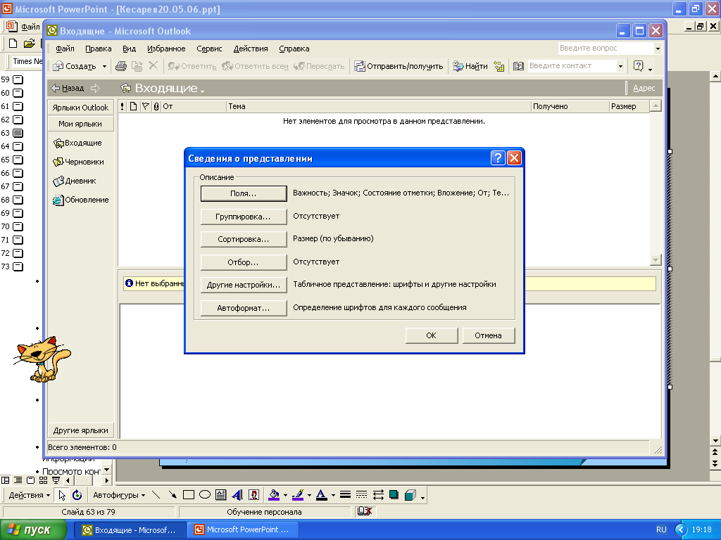Expand the Создать dropdown arrow

pyautogui.click(x=104, y=67)
